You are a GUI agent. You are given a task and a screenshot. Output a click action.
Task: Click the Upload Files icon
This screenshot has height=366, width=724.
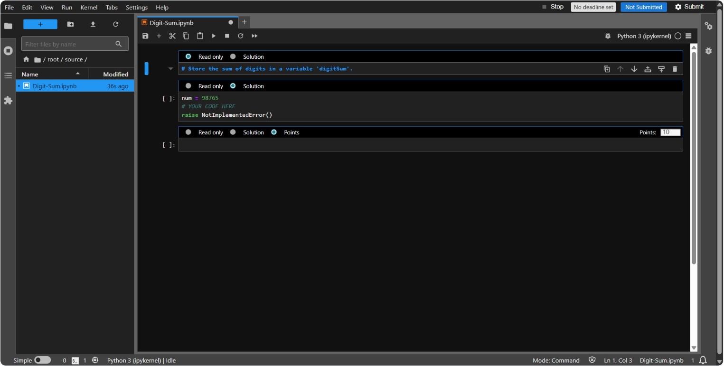[x=93, y=24]
